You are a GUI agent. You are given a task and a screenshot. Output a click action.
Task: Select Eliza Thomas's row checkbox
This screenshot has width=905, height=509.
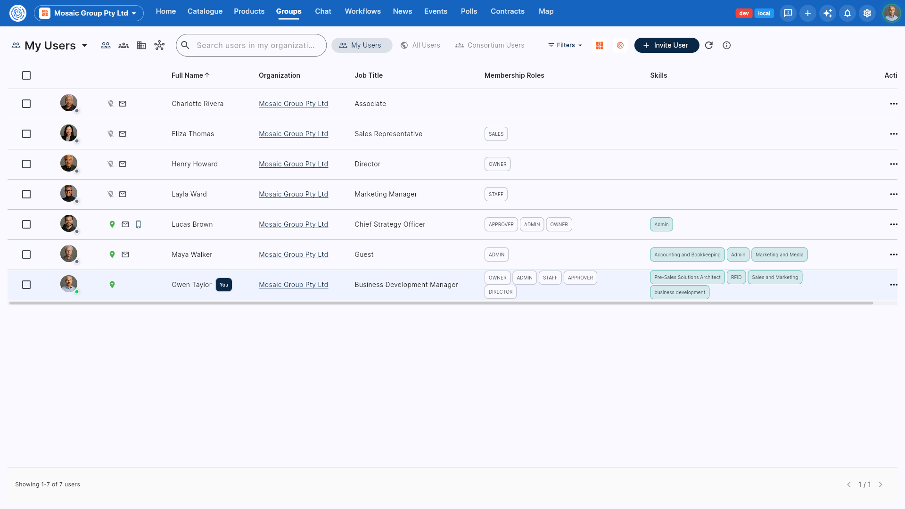pyautogui.click(x=26, y=134)
